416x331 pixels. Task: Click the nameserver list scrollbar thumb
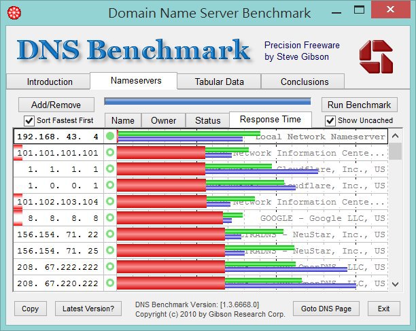396,151
